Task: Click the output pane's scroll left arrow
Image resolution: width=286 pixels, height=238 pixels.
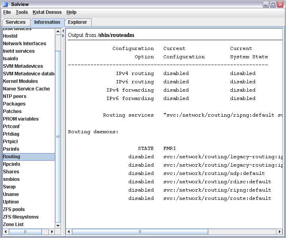Action: click(x=69, y=232)
